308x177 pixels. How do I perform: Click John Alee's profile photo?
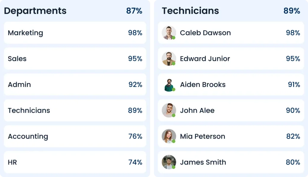pyautogui.click(x=169, y=110)
